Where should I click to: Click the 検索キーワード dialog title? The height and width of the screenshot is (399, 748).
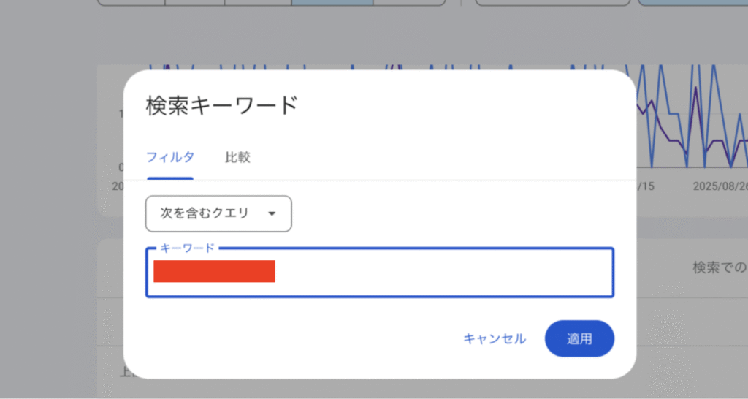pyautogui.click(x=221, y=105)
